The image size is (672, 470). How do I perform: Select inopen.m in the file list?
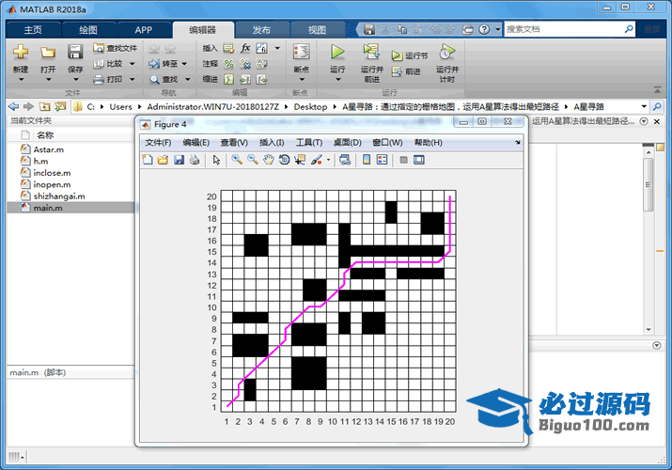pos(52,184)
